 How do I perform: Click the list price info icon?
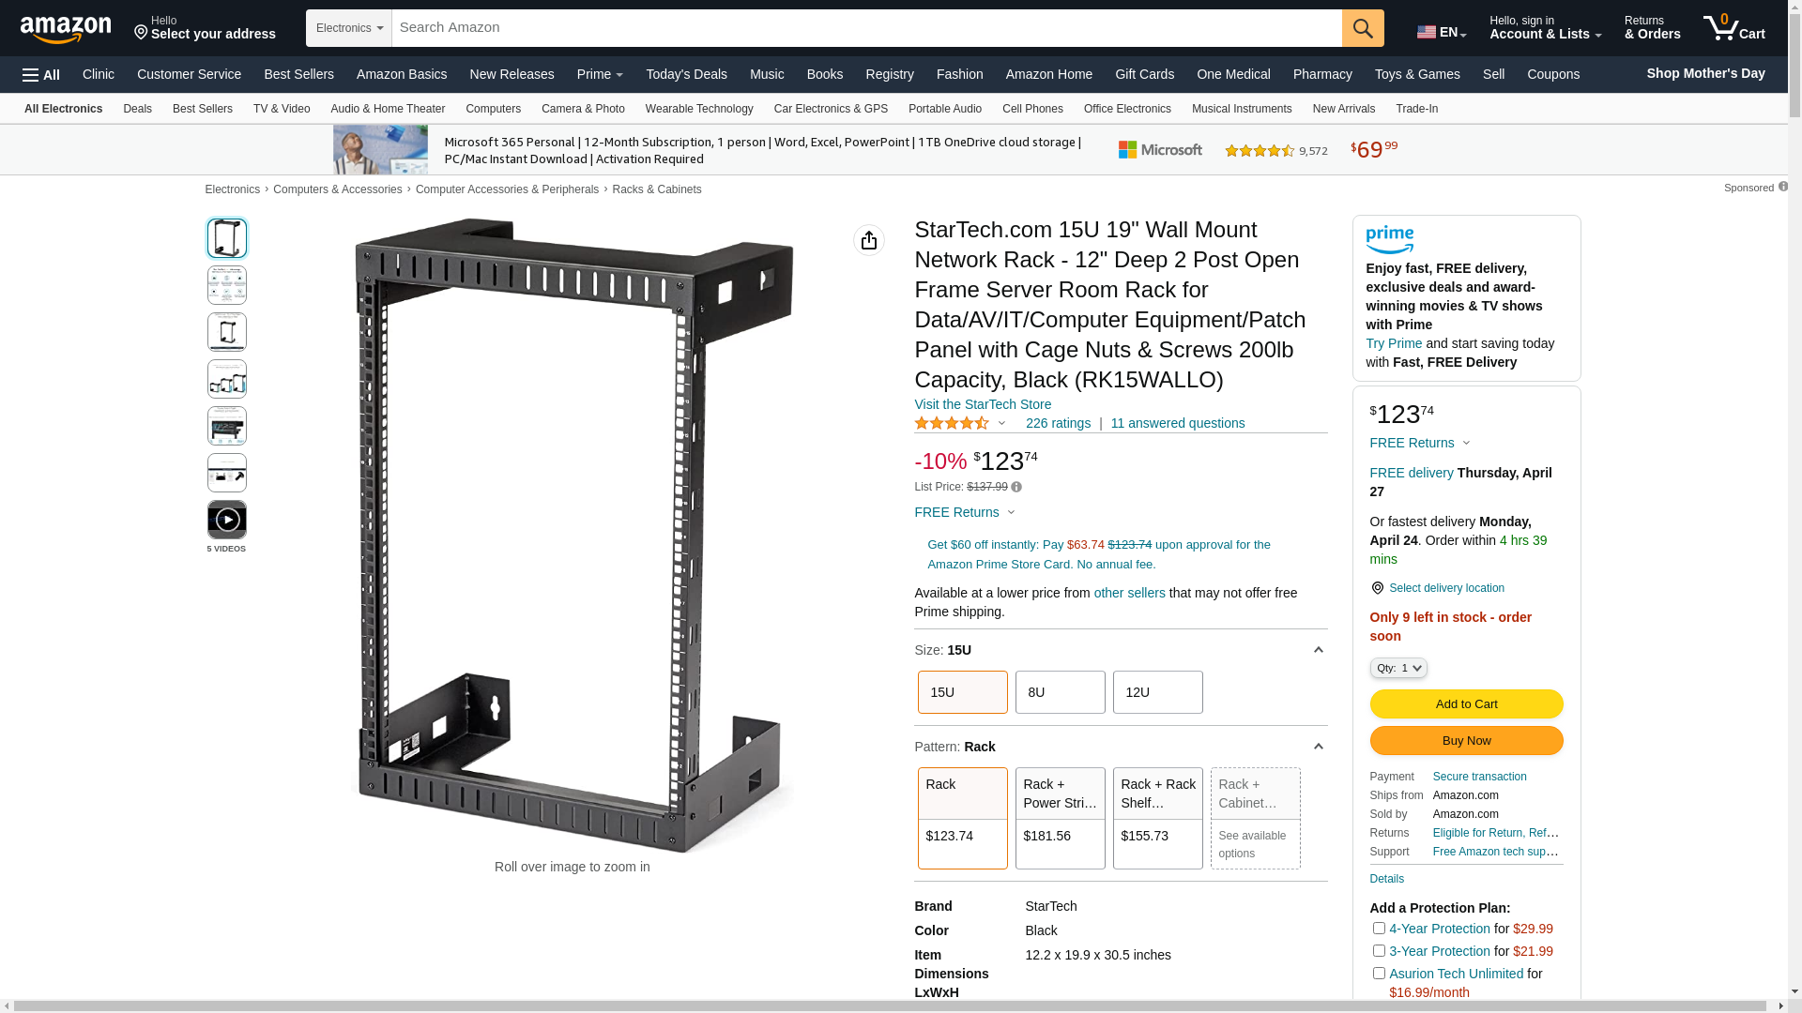tap(1016, 488)
